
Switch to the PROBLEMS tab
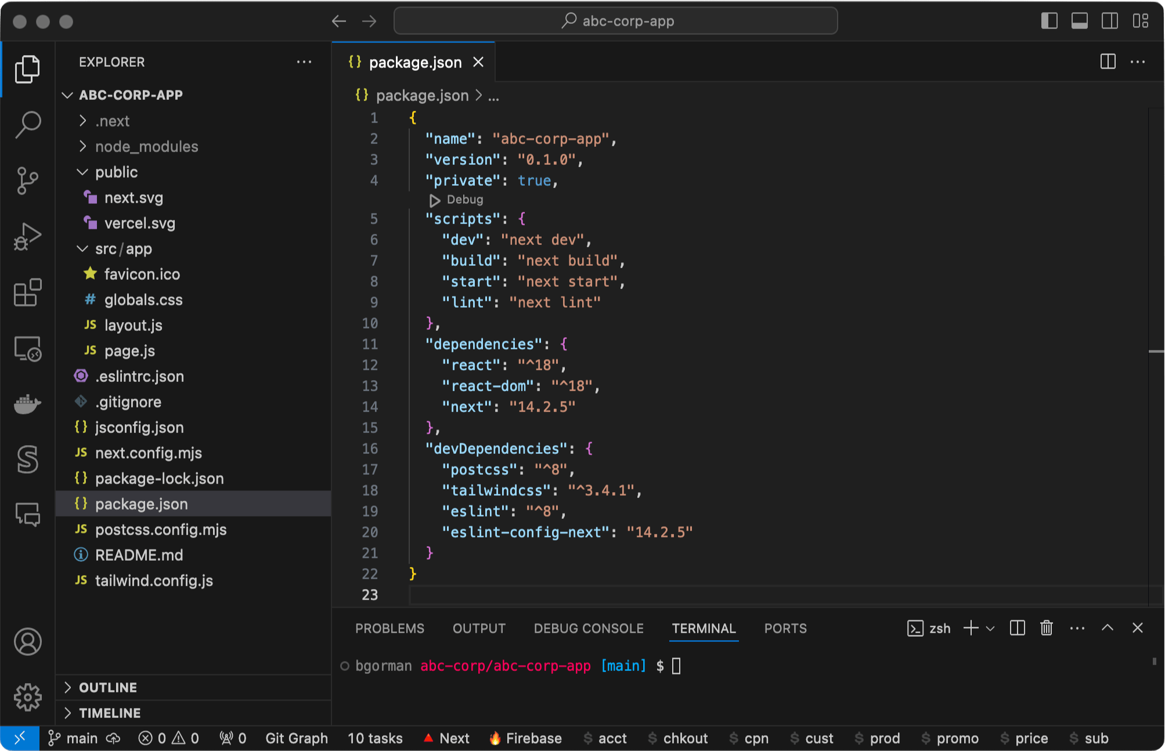(x=389, y=629)
